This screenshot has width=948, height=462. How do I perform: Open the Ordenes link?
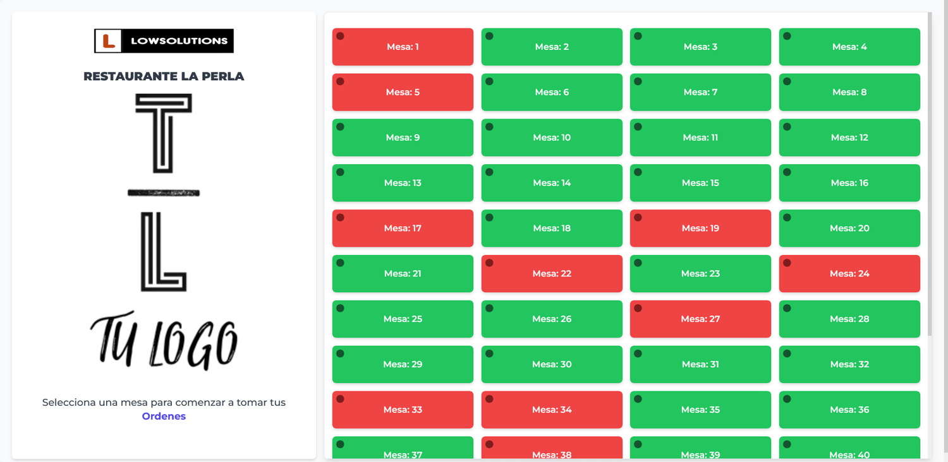click(x=164, y=416)
